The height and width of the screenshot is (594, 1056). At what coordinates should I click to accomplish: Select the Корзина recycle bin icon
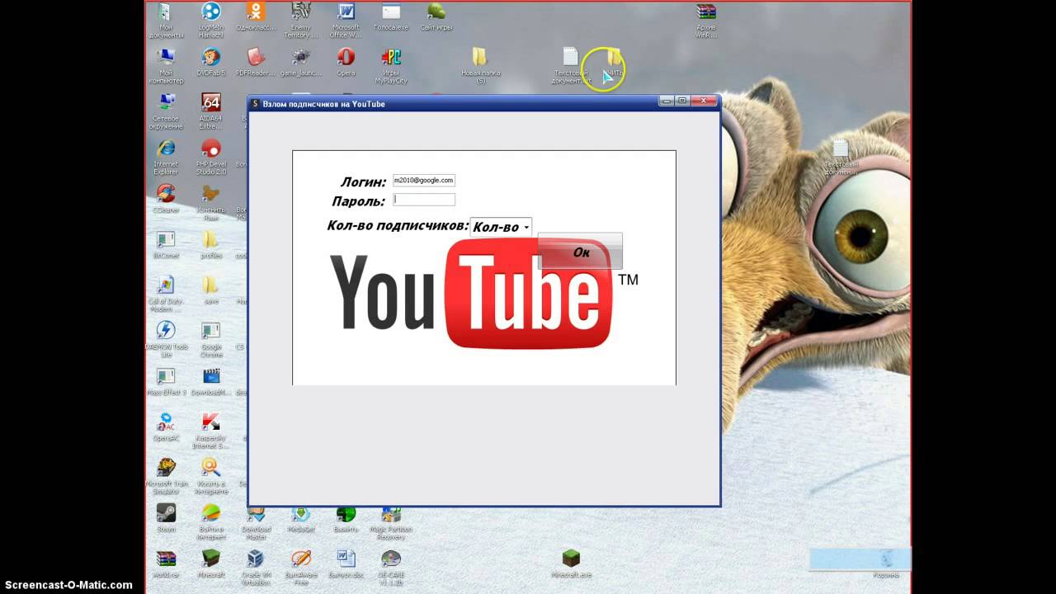coord(887,563)
